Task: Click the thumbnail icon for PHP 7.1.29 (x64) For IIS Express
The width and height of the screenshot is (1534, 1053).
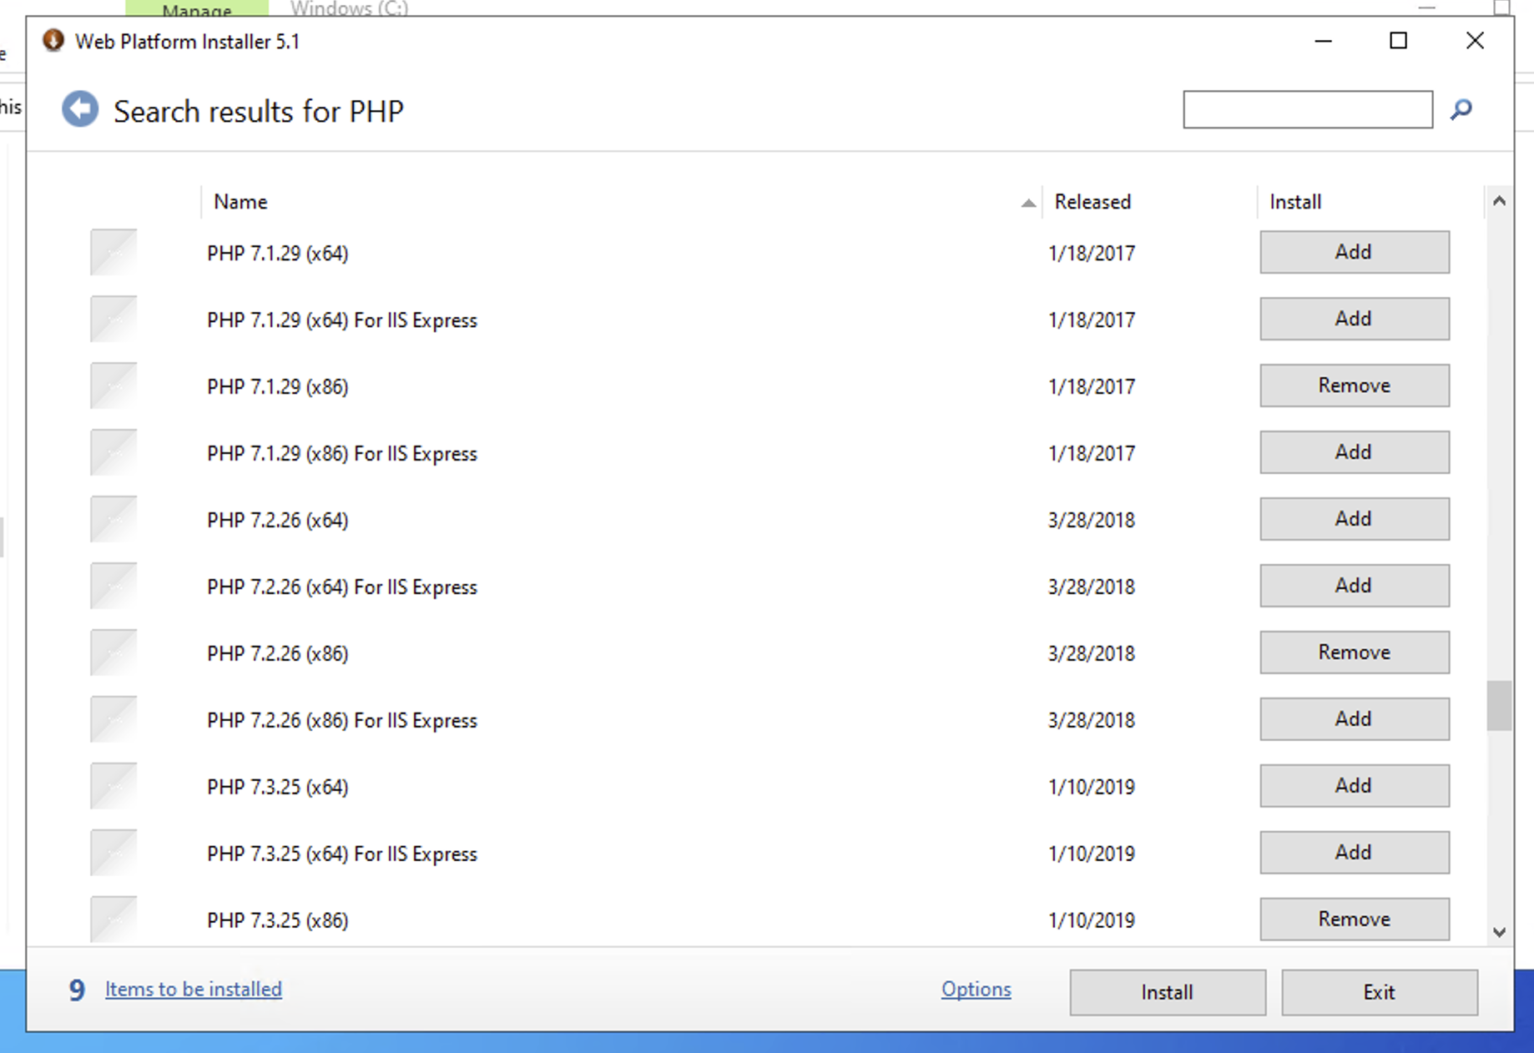Action: coord(114,319)
